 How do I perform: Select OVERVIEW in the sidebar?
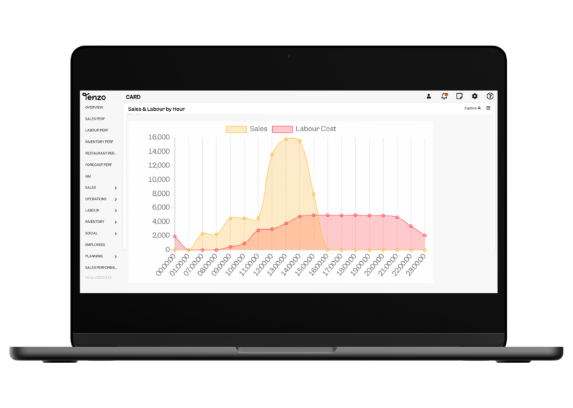(95, 107)
